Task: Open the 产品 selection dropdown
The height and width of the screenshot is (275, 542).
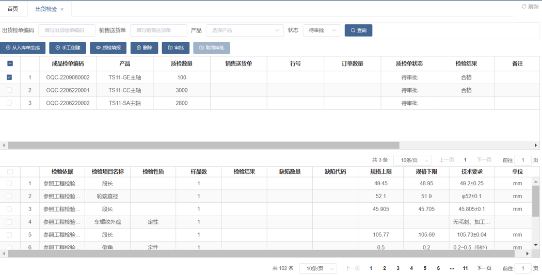Action: click(x=245, y=30)
